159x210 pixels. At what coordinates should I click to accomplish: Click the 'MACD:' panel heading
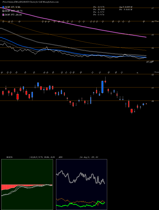9,157
